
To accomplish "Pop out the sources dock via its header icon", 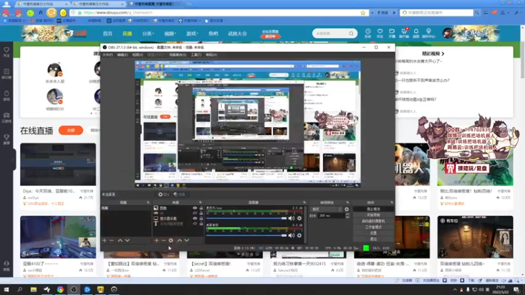I will [200, 203].
